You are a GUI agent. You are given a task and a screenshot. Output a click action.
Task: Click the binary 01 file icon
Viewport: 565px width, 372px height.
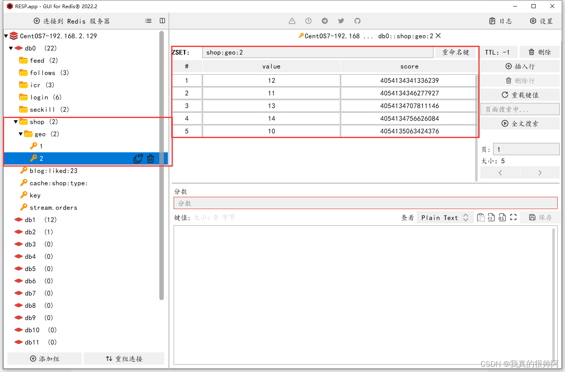[502, 218]
